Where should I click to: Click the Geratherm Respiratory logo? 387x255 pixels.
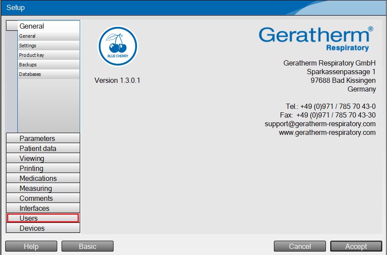pos(316,39)
